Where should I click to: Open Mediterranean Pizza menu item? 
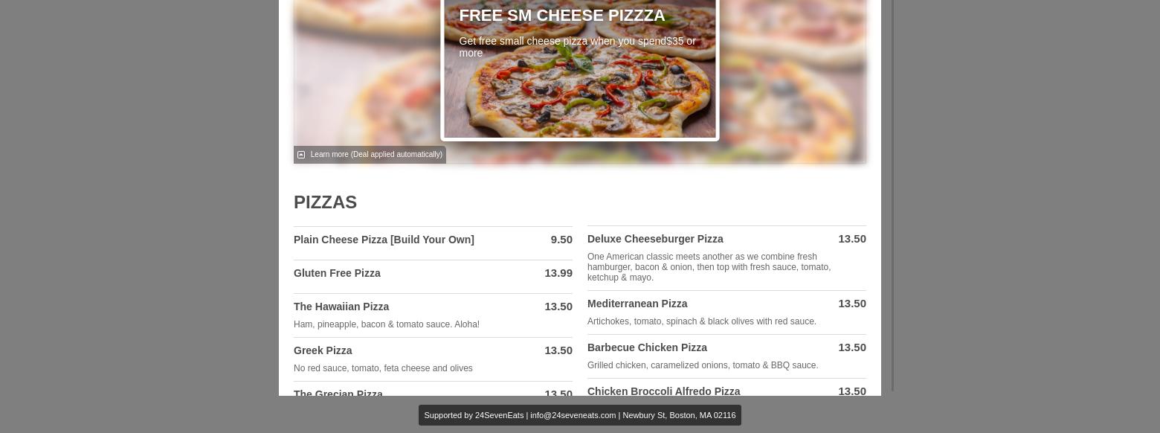tap(637, 304)
